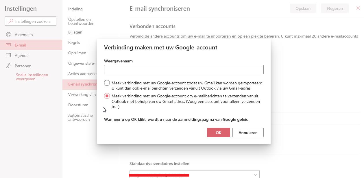This screenshot has height=178, width=364.
Task: Close settings with the X icon
Action: [x=358, y=8]
